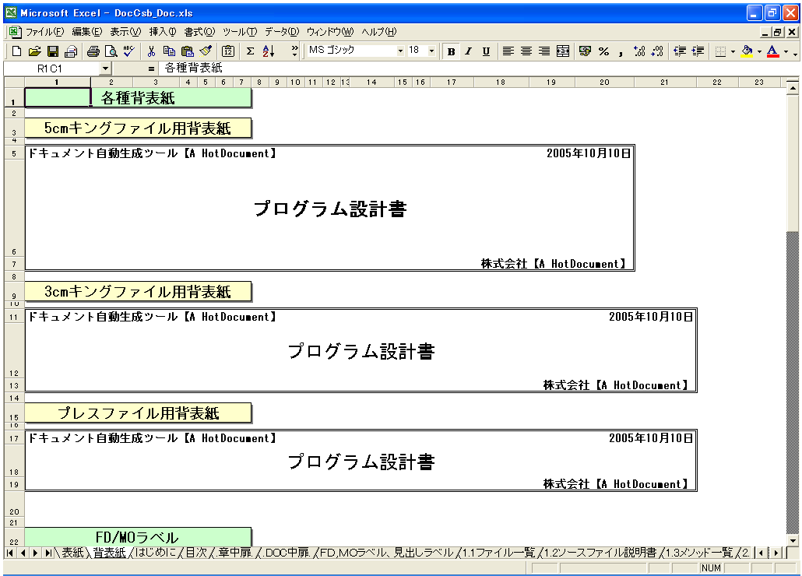Open the 書式(O) menu
This screenshot has width=802, height=576.
(x=199, y=32)
